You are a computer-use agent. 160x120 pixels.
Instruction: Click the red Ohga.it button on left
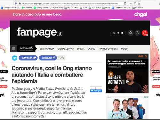click(4, 86)
